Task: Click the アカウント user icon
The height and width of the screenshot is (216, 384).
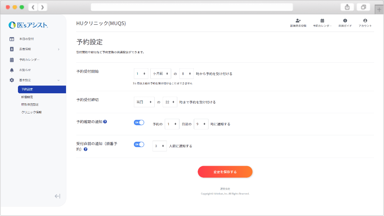Action: (x=365, y=21)
